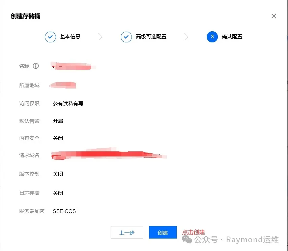This screenshot has height=251, width=288.
Task: Click the 开启 value of 默认告警
Action: [x=58, y=121]
